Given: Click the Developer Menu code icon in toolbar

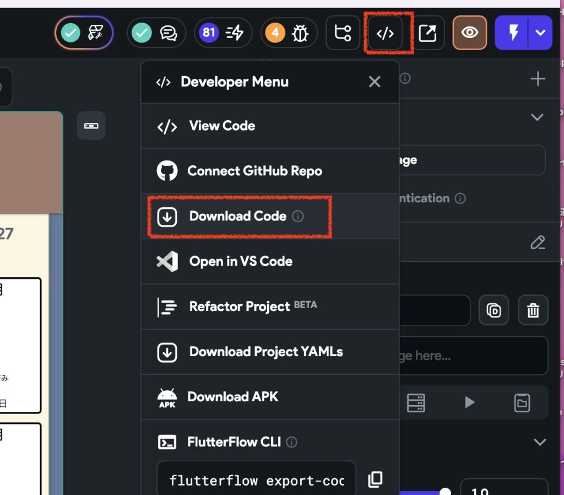Looking at the screenshot, I should [x=385, y=33].
